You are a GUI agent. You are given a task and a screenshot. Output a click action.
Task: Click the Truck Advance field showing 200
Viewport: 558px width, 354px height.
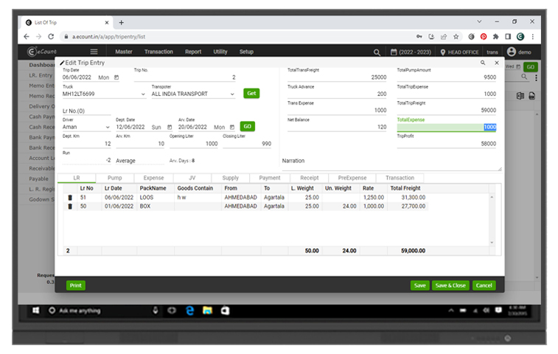(337, 94)
